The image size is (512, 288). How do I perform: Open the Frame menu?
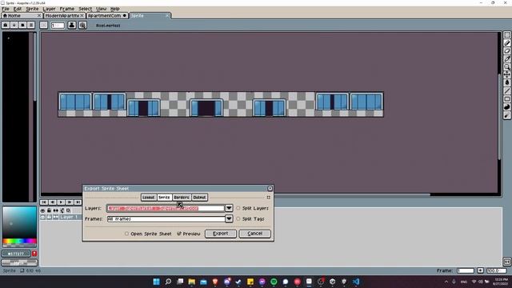67,9
